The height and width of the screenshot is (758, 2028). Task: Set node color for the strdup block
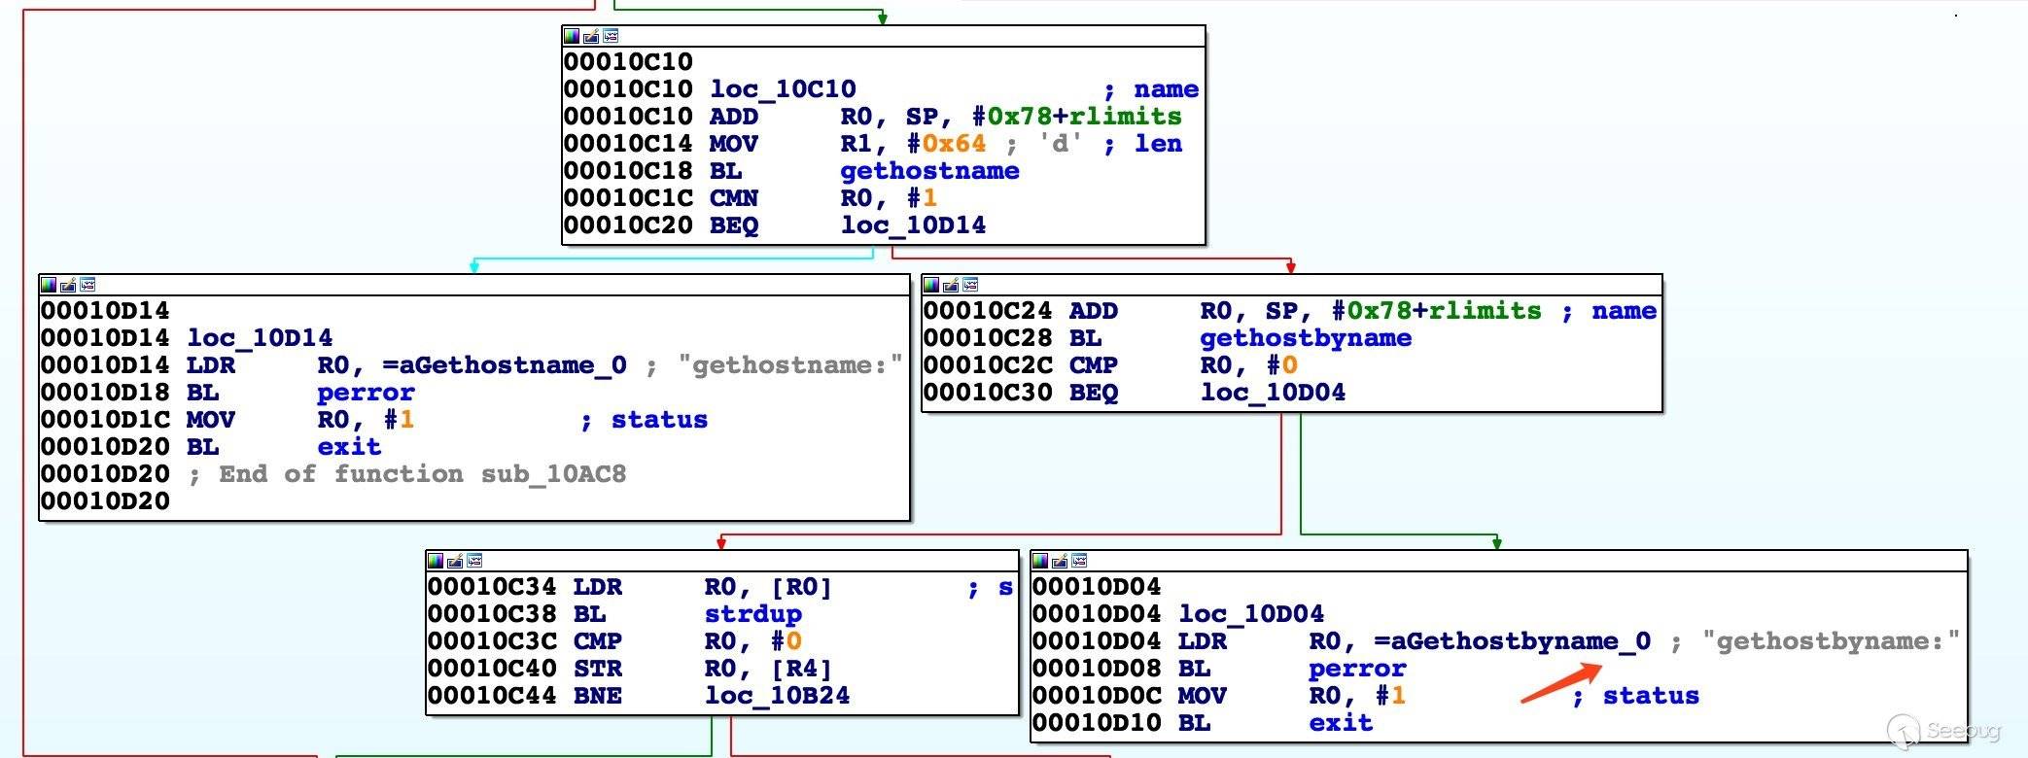click(436, 561)
